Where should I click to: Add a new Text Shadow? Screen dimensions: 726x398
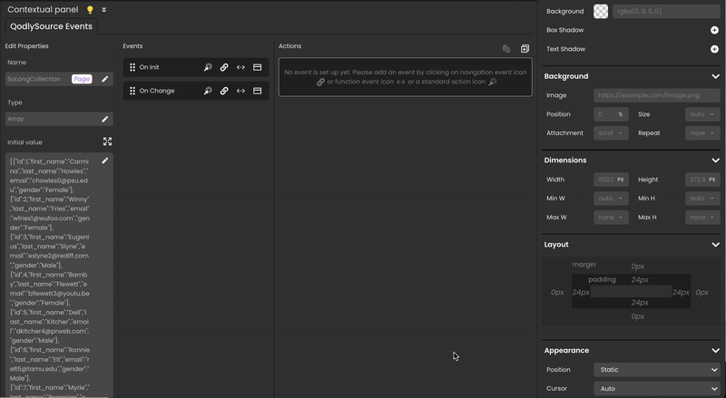pyautogui.click(x=714, y=49)
